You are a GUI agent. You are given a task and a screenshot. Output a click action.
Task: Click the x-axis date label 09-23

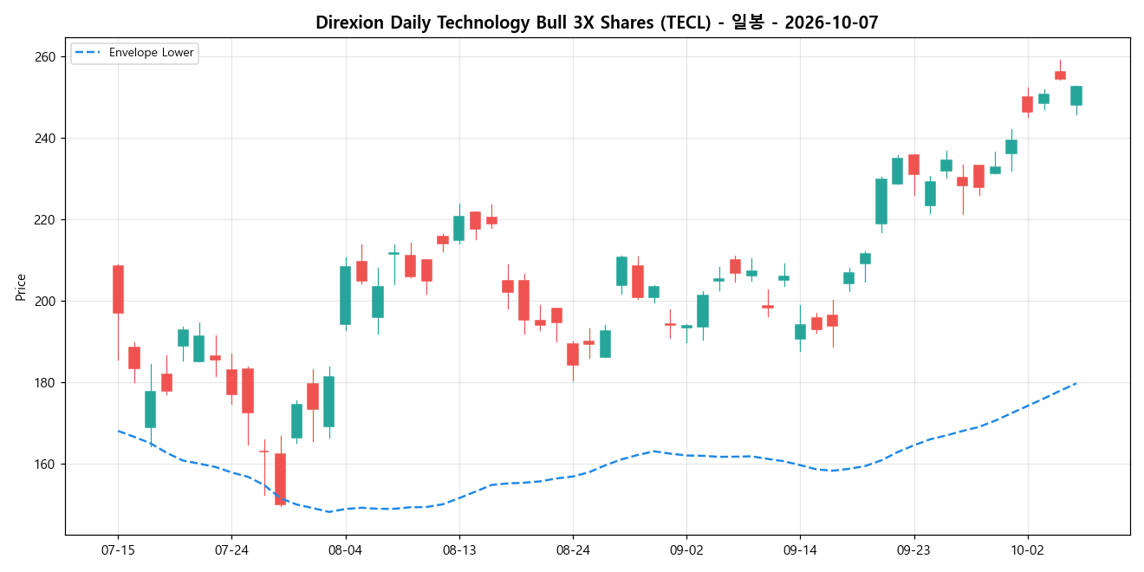(913, 549)
